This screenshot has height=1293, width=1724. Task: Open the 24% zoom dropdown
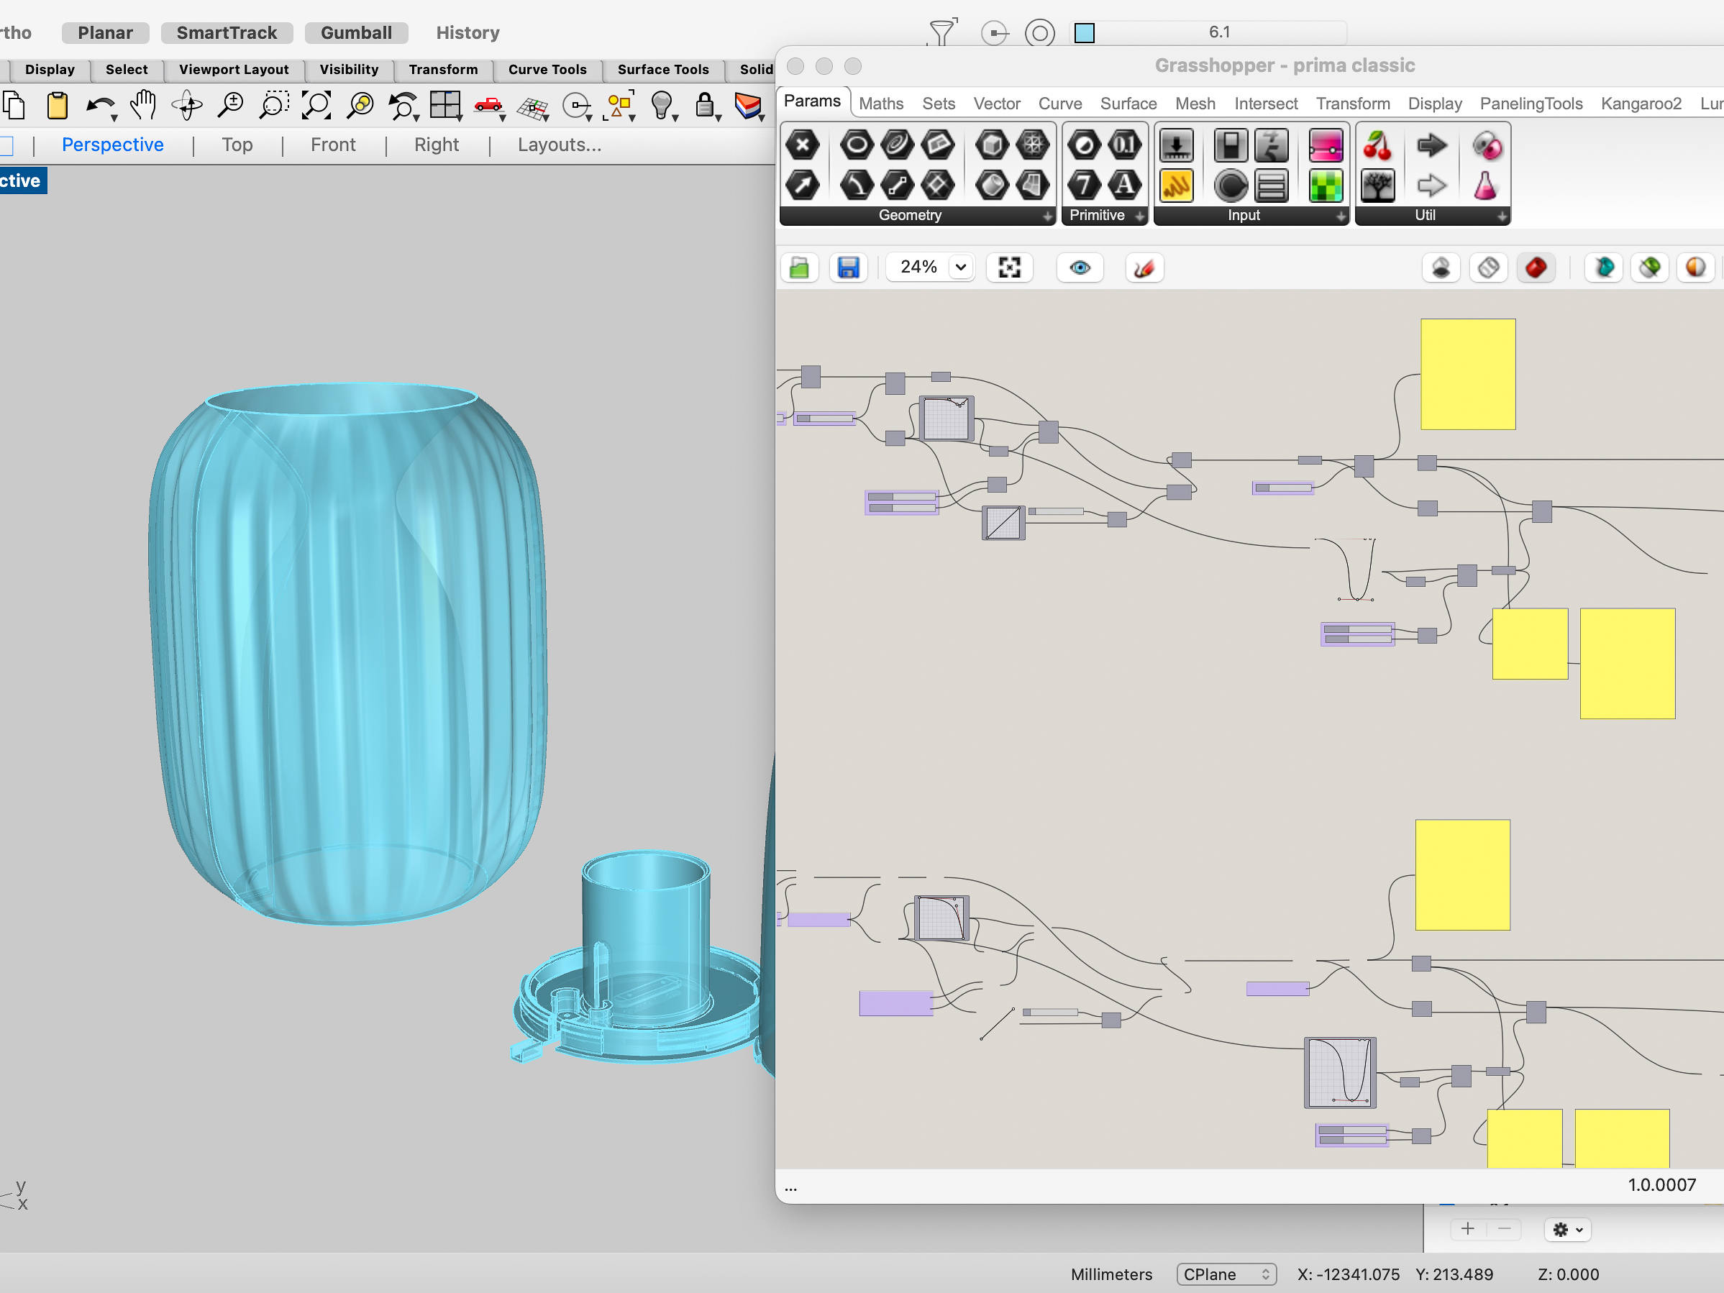pyautogui.click(x=961, y=268)
